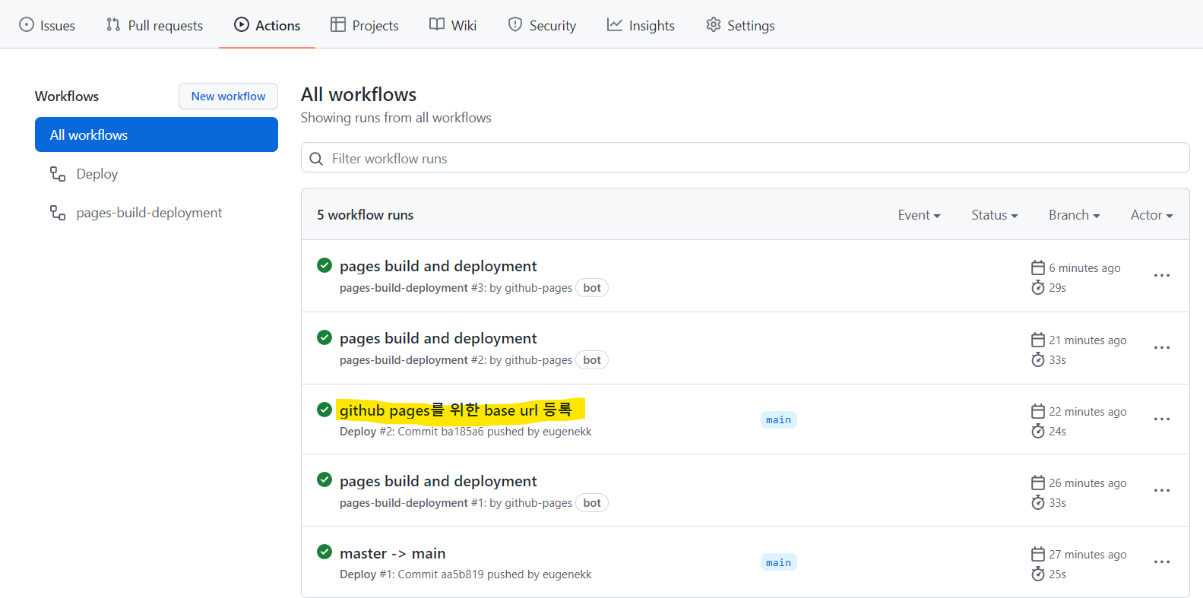1203x598 pixels.
Task: Open the master -> main run
Action: point(392,553)
